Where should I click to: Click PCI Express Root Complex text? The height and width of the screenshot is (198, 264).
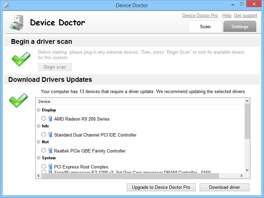81,167
